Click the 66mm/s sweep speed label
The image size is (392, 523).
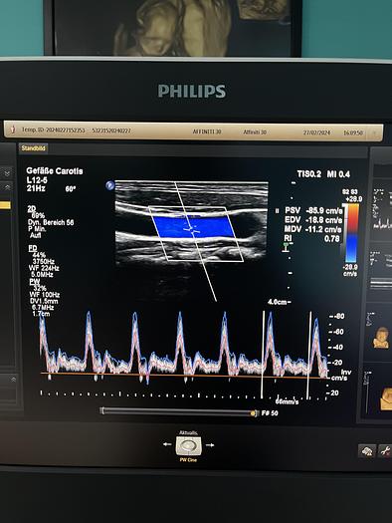(288, 401)
